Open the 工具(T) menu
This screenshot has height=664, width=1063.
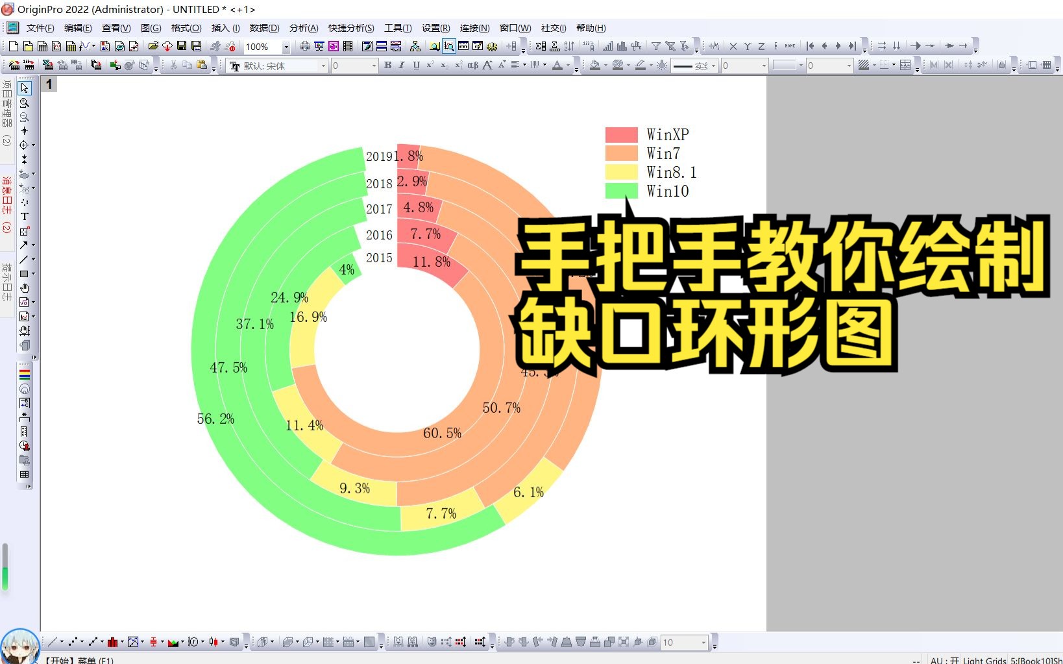398,28
